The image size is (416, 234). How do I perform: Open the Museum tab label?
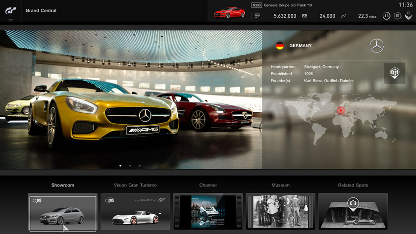(280, 185)
